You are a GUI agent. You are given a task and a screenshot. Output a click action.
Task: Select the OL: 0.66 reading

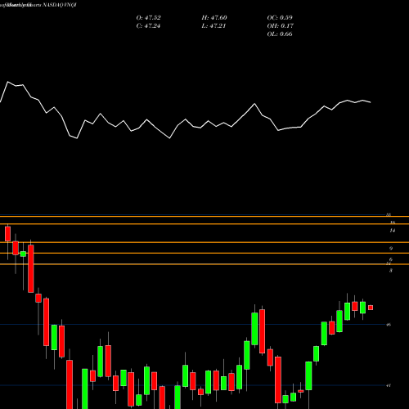280,34
